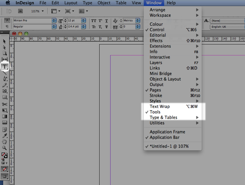Select the Note tool
This screenshot has width=245, height=185.
(x=4, y=129)
